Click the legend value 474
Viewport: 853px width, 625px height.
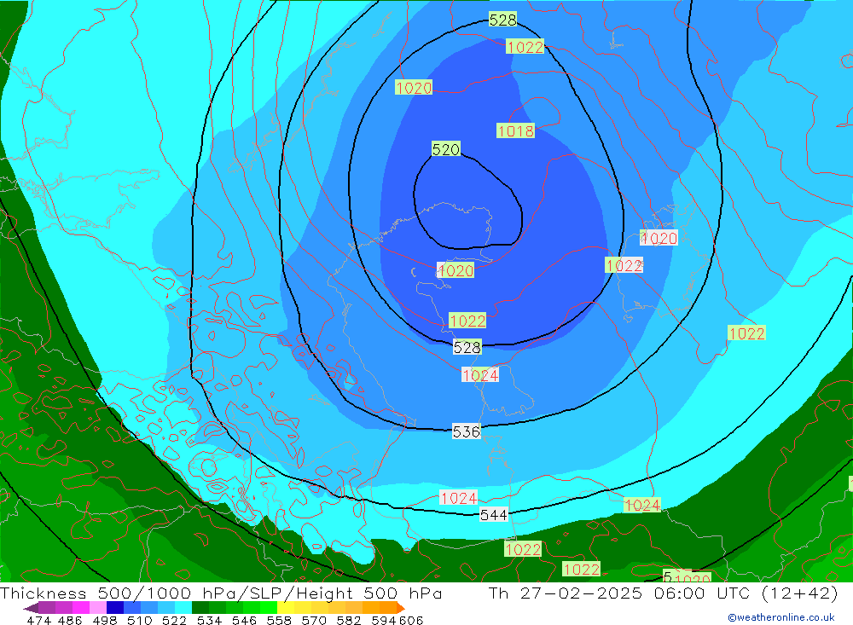click(38, 620)
